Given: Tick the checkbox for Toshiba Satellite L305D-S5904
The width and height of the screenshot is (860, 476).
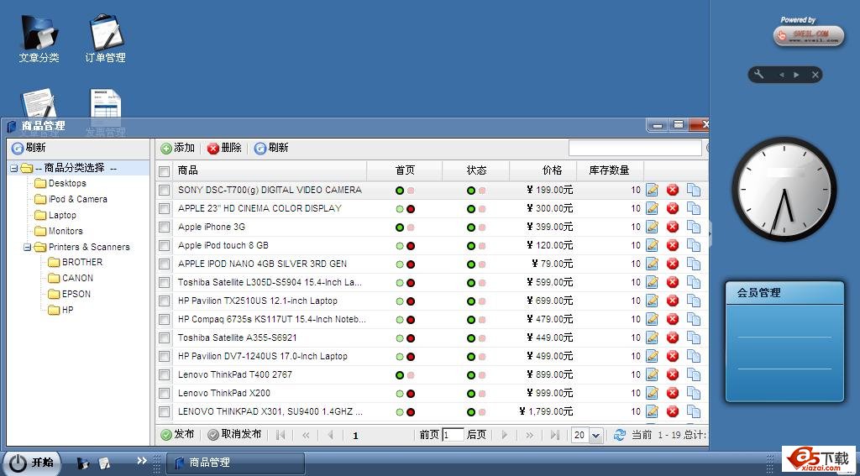Looking at the screenshot, I should pos(164,282).
